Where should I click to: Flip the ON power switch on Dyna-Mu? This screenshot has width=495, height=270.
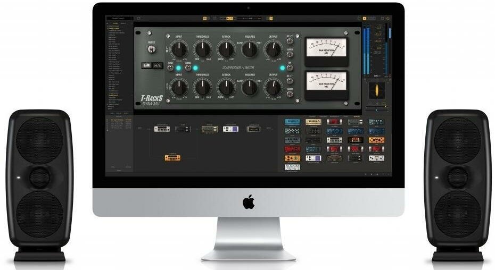tap(290, 67)
